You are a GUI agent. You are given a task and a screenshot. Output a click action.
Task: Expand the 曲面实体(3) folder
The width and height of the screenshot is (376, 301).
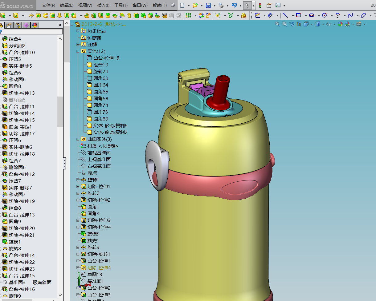(78, 139)
